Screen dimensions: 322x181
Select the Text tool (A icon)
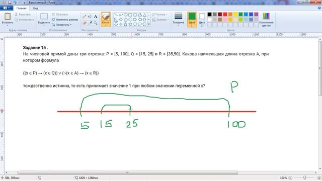pos(96,17)
